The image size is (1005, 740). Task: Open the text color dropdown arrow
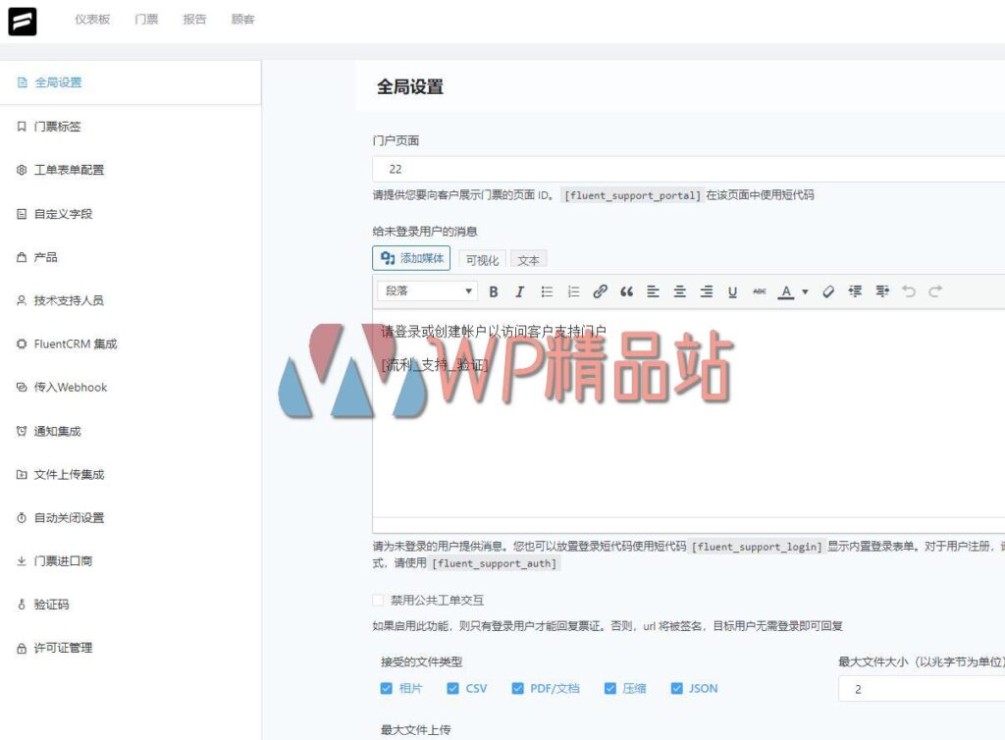click(x=803, y=291)
